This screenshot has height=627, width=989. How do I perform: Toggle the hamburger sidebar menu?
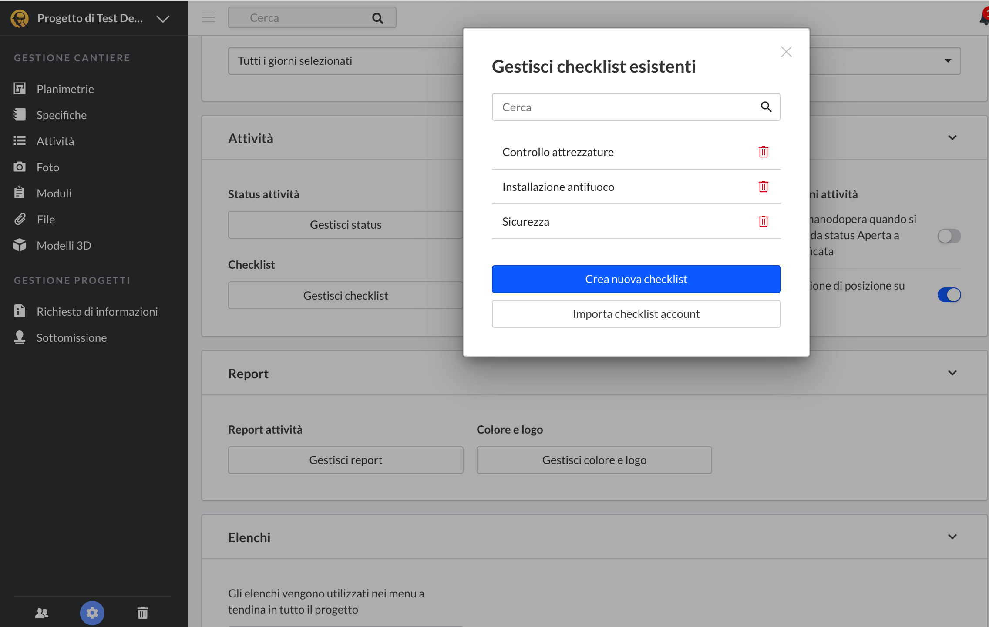click(209, 17)
